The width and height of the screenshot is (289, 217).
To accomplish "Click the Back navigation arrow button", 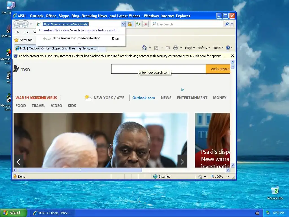I will click(x=17, y=24).
